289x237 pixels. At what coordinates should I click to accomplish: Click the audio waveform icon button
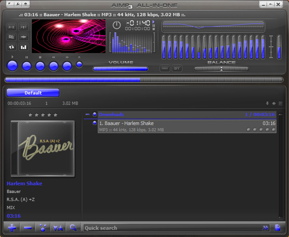[x=24, y=37]
